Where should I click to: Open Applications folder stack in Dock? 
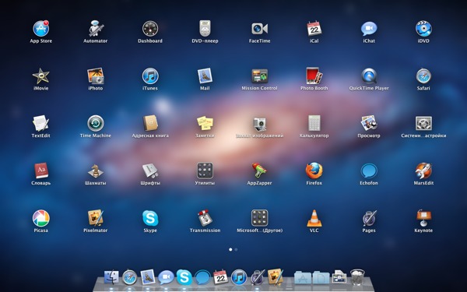point(303,278)
